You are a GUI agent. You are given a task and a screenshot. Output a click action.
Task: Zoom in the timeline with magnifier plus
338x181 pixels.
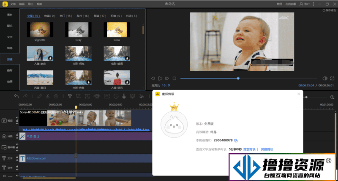point(332,97)
